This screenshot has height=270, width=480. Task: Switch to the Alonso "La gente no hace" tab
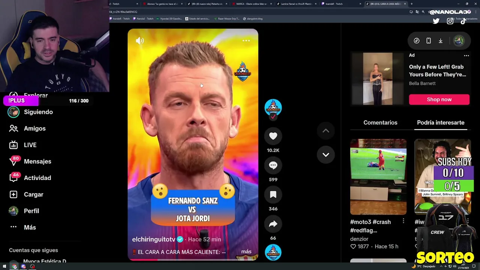162,4
